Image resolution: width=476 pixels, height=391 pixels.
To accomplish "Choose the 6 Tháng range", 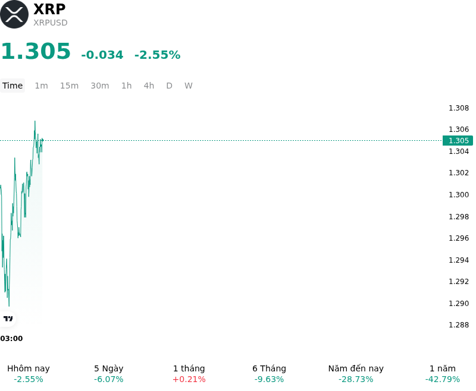I will click(269, 374).
